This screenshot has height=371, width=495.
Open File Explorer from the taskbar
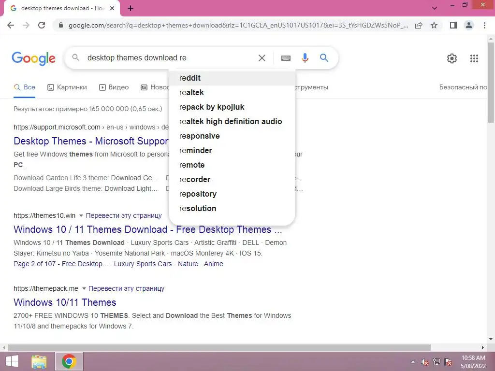(39, 361)
